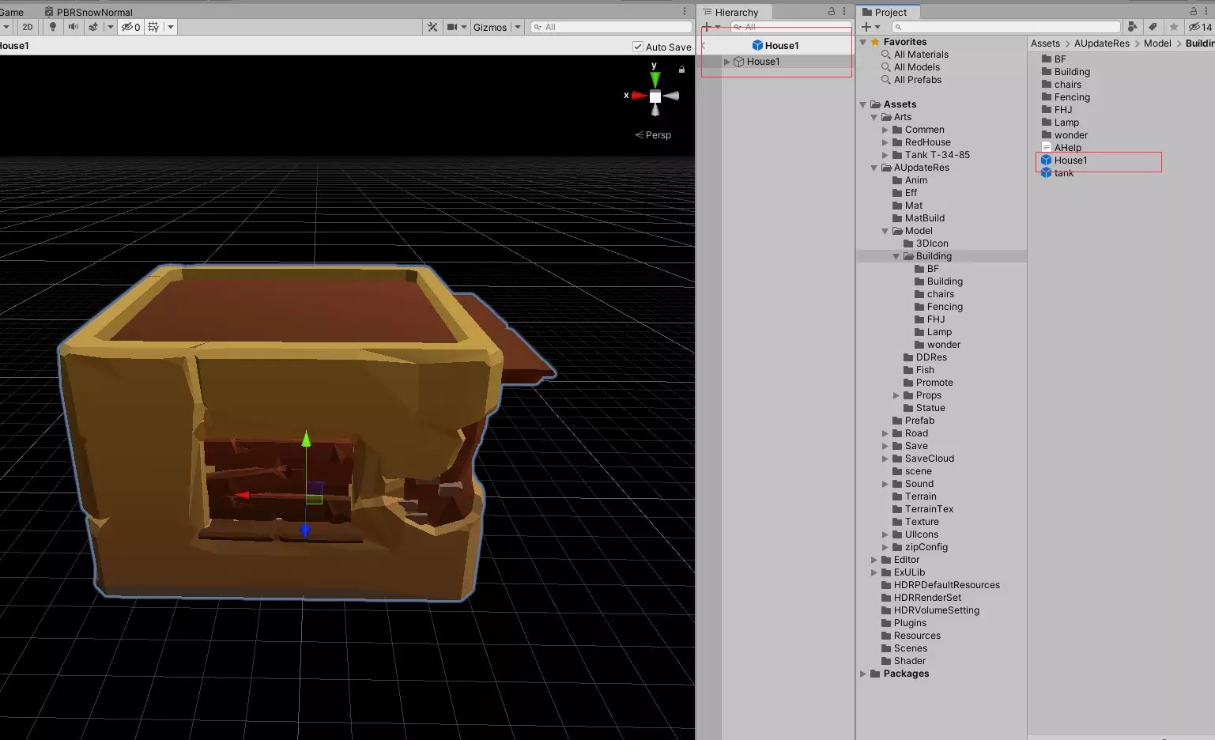Viewport: 1215px width, 740px height.
Task: Open the scene camera settings icon
Action: point(452,27)
